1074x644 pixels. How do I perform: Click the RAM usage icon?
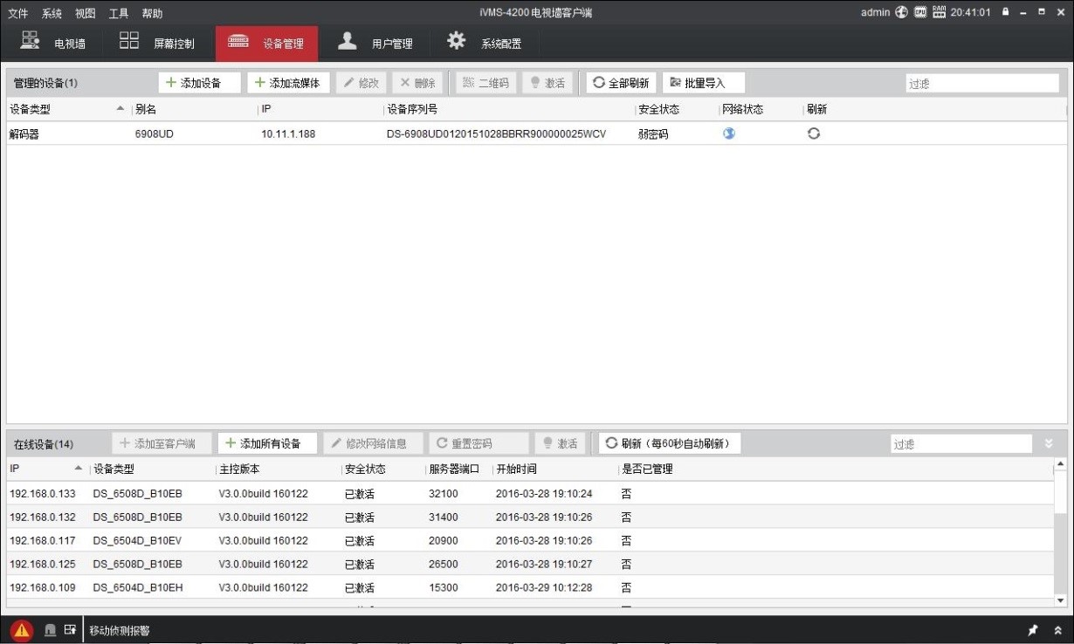coord(940,12)
